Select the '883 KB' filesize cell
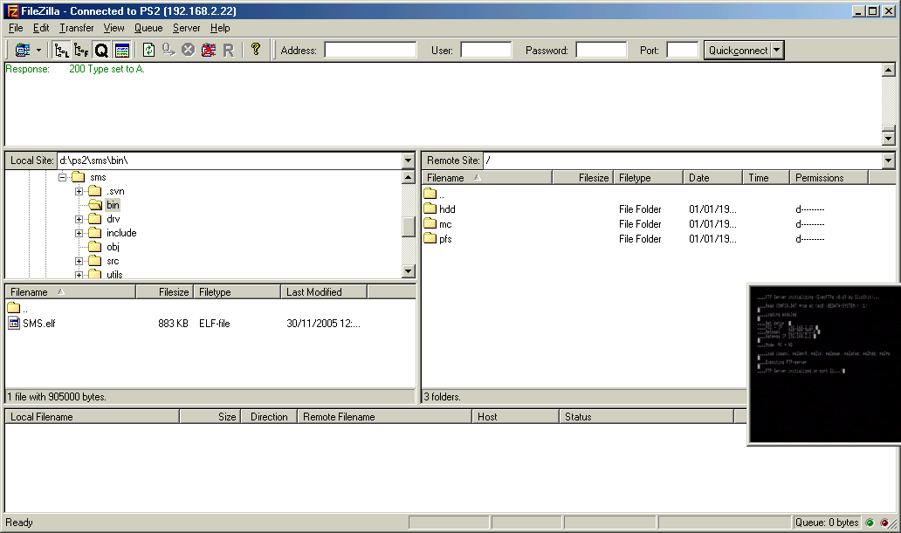The width and height of the screenshot is (901, 533). pos(173,324)
